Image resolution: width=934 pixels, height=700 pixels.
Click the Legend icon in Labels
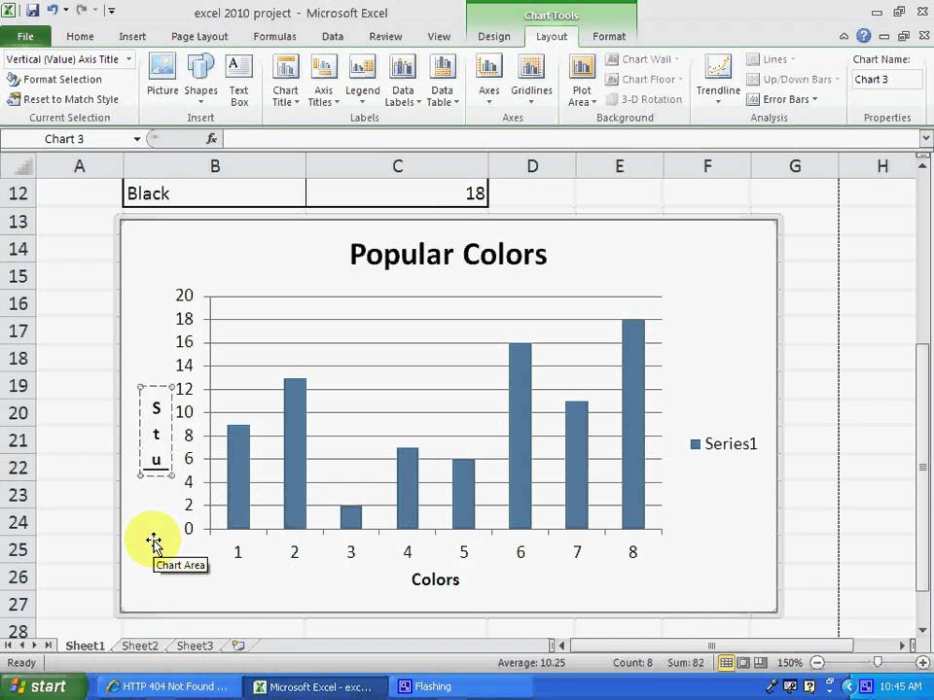362,80
